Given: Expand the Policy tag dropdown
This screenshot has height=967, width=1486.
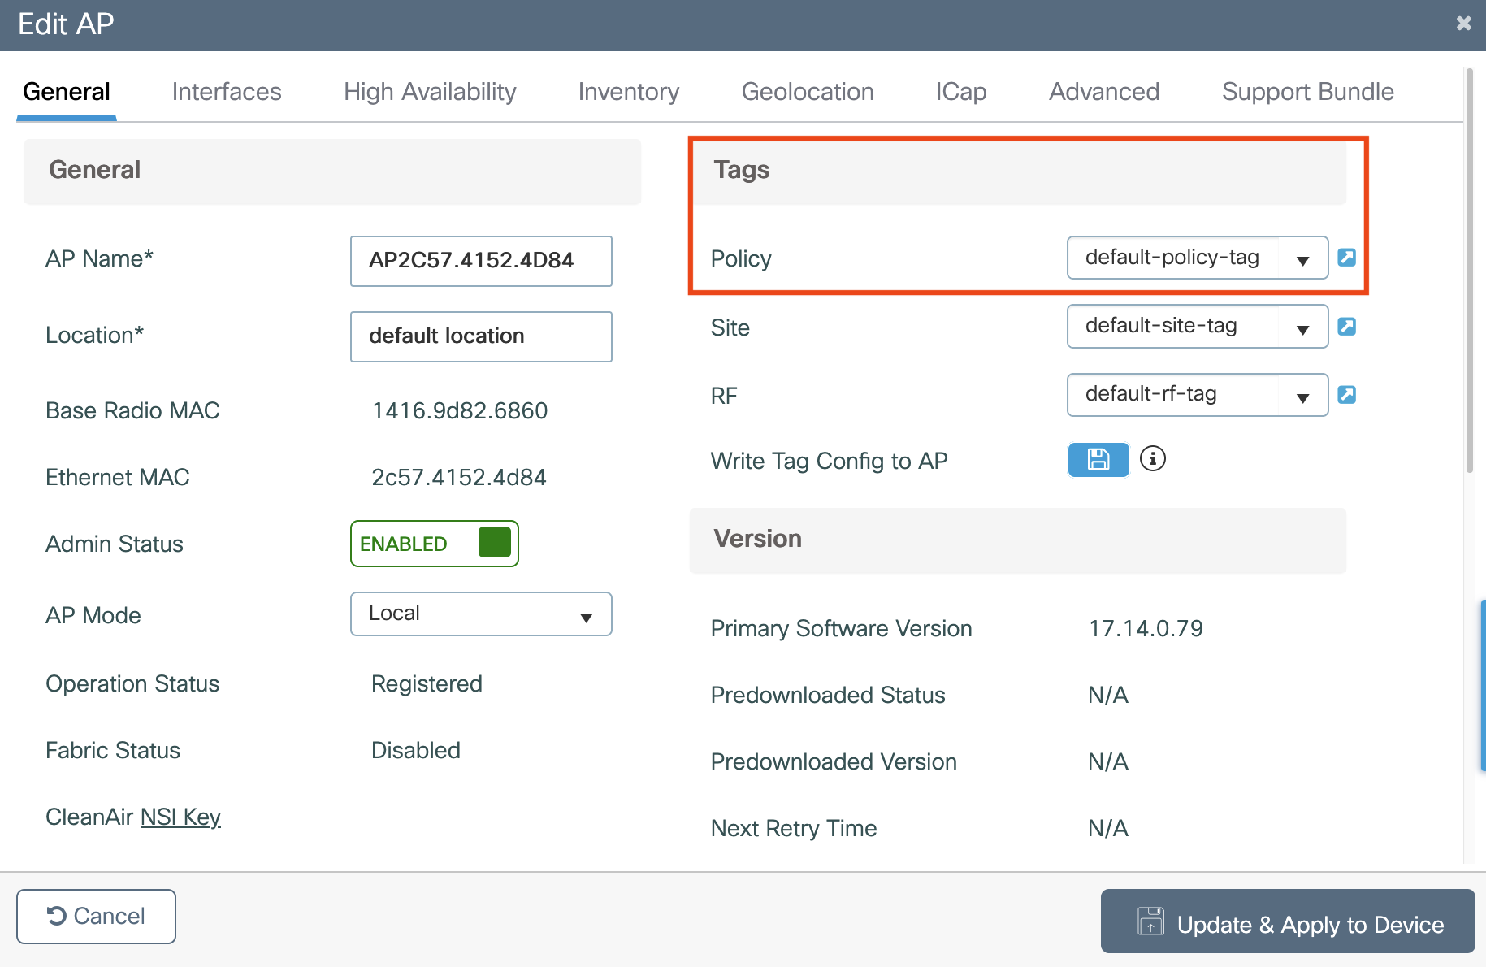Looking at the screenshot, I should tap(1302, 258).
